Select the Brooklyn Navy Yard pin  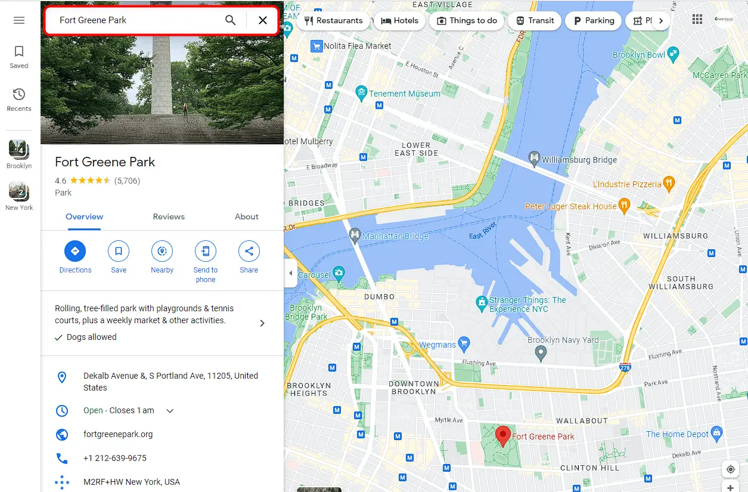click(541, 354)
